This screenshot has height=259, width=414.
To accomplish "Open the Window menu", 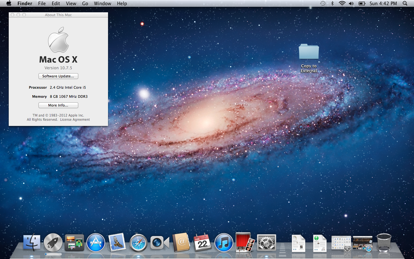I will click(x=103, y=4).
